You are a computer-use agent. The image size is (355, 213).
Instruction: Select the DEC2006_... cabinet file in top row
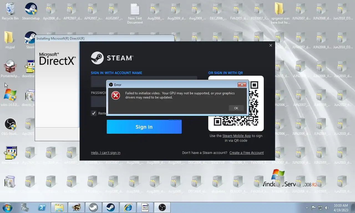coord(218,12)
